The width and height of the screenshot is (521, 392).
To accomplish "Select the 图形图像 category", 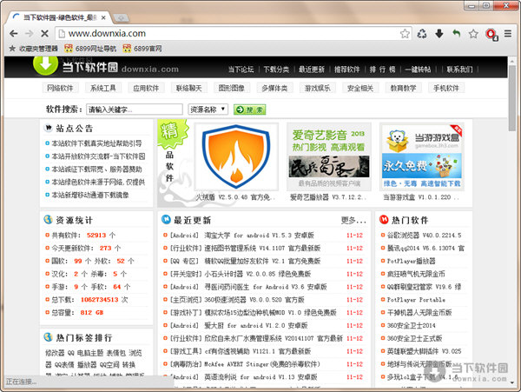I will pyautogui.click(x=232, y=88).
